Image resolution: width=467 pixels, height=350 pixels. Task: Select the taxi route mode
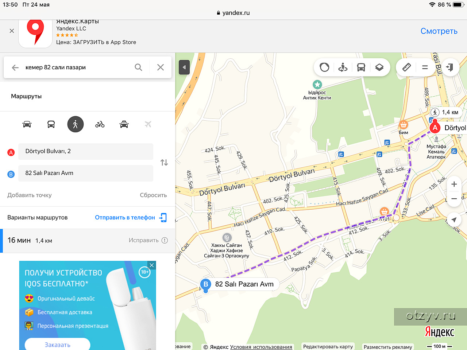click(x=124, y=124)
